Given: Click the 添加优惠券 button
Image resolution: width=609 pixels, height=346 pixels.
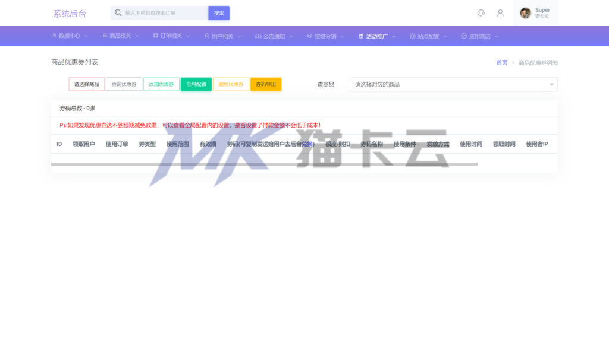Looking at the screenshot, I should point(161,84).
